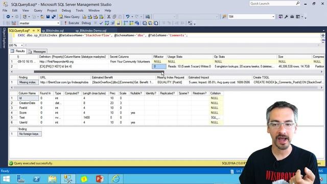Click the Open File folder icon
Viewport: 327px width, 184px height.
click(42, 16)
